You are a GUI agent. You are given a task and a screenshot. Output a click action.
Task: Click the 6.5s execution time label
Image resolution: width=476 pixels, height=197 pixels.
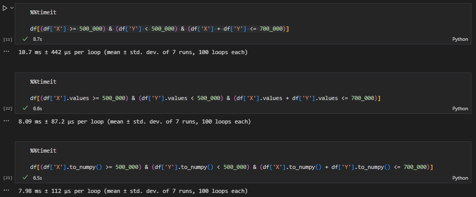click(x=37, y=178)
